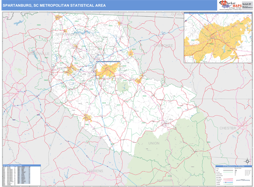Viewport: 254px width, 187px height.
Task: Click the ZIP Code green legend swatch
Action: (x=228, y=172)
